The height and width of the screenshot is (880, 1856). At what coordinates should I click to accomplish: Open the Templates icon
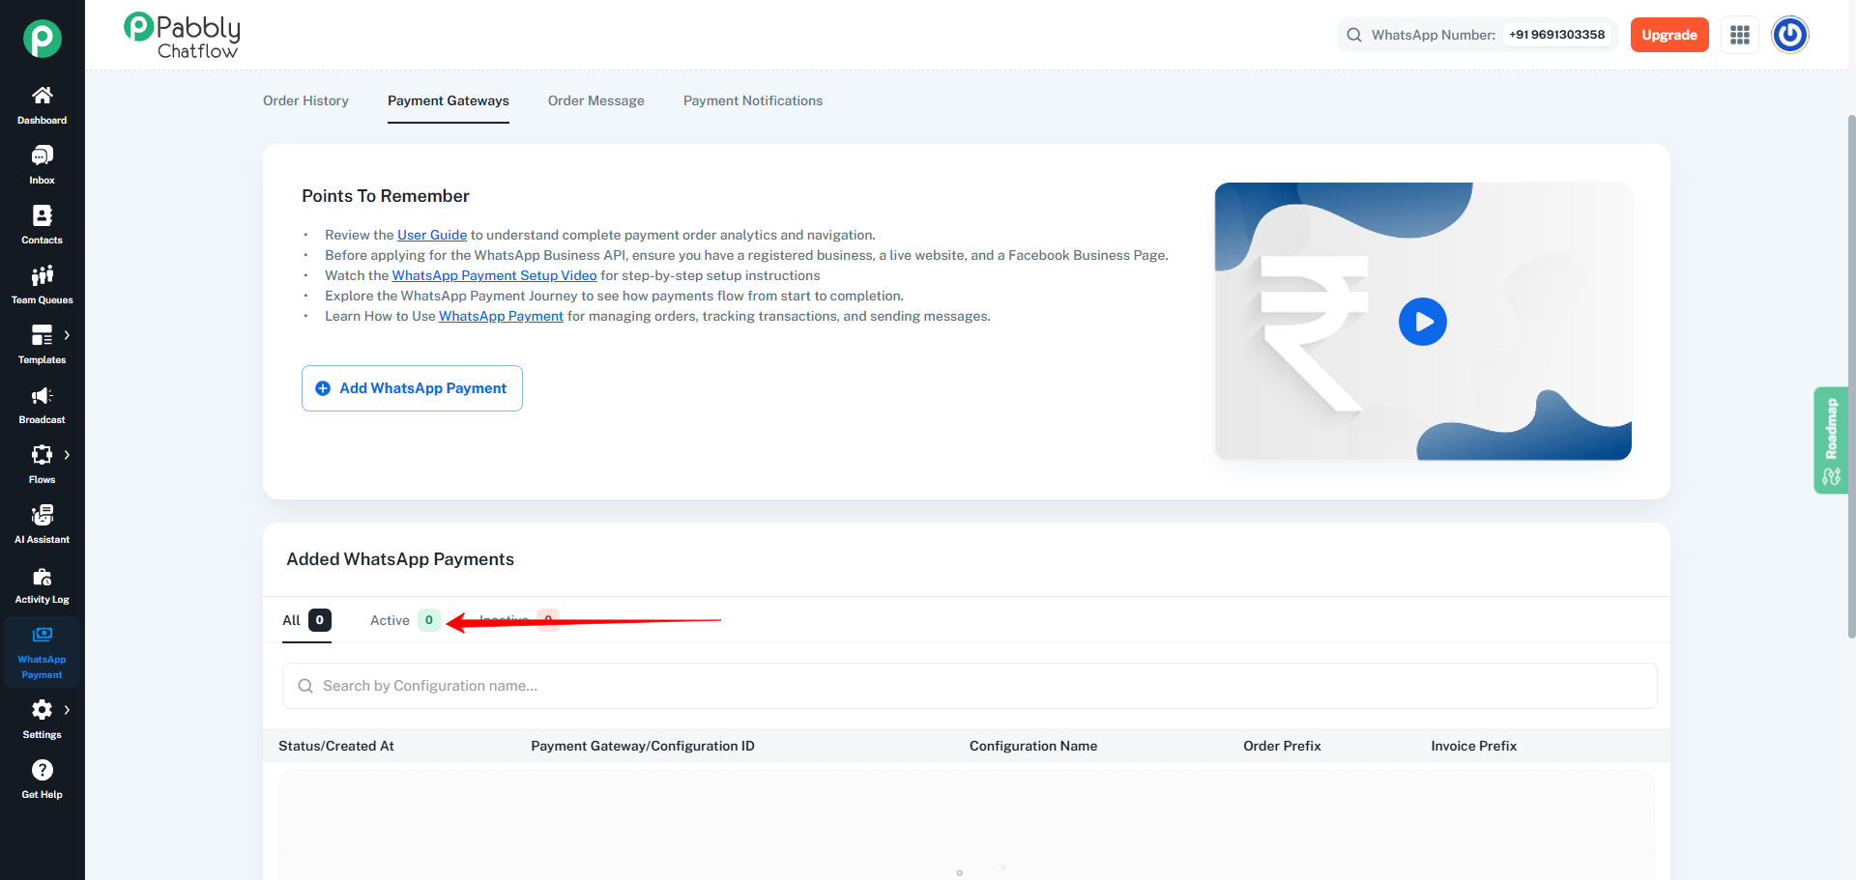(x=43, y=335)
